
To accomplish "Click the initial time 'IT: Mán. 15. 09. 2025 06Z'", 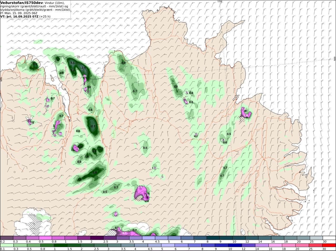I will 19,13.
